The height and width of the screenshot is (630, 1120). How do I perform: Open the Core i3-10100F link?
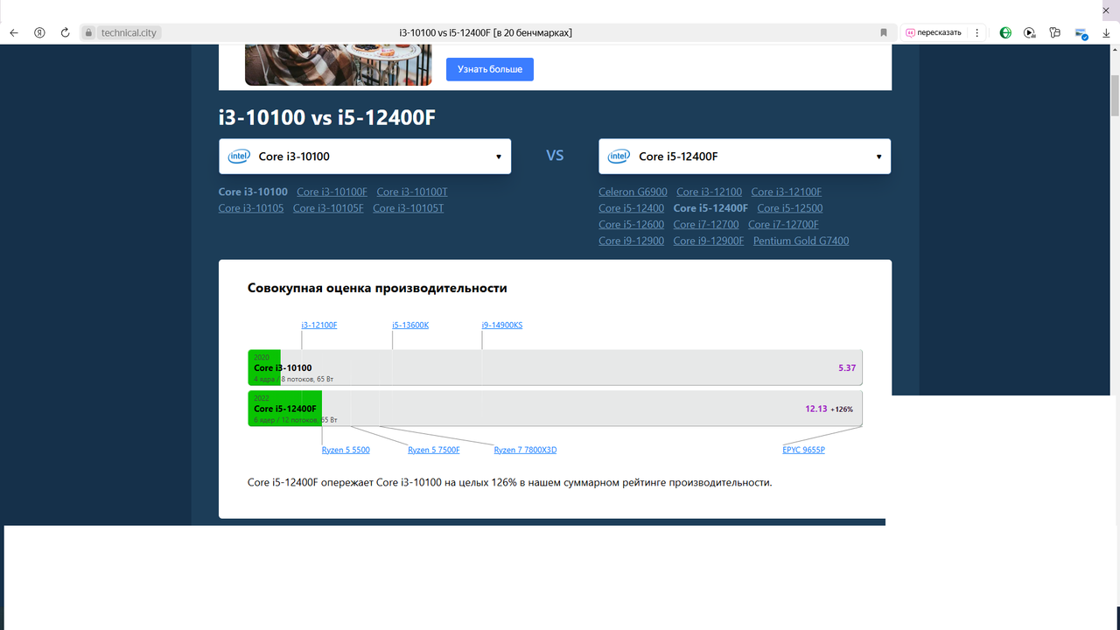click(x=332, y=192)
